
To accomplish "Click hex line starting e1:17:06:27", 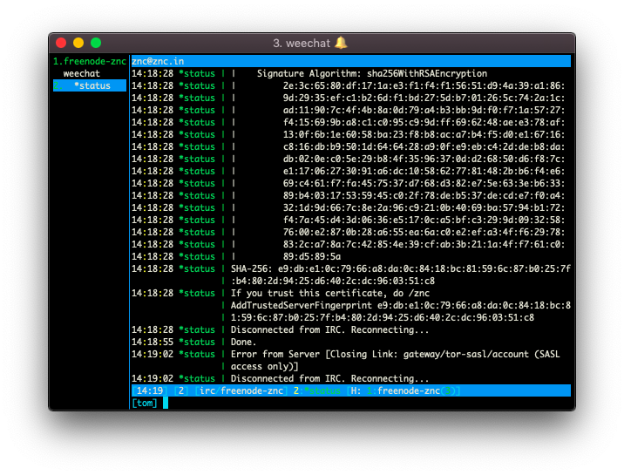I will click(424, 171).
